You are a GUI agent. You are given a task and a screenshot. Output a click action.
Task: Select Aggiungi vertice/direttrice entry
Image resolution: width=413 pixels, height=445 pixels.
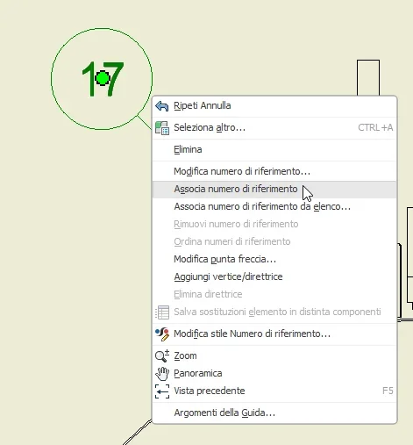[x=228, y=276]
